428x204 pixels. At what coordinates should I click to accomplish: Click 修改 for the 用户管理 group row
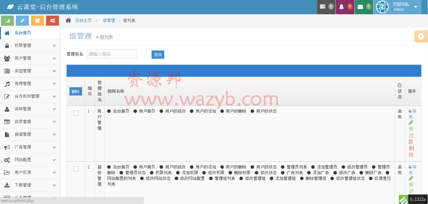411,129
